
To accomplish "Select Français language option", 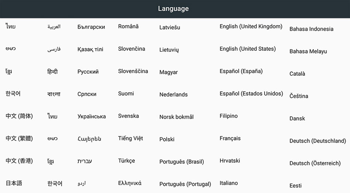I will point(230,139).
